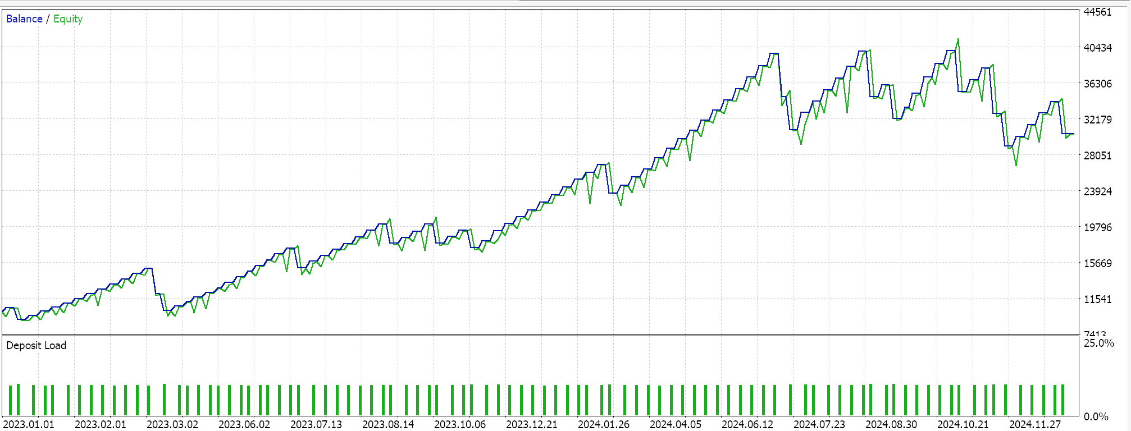This screenshot has width=1131, height=431.
Task: Click the 2024.06.12 date label
Action: [747, 424]
